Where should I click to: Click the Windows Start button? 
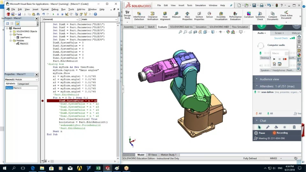[x=4, y=168]
